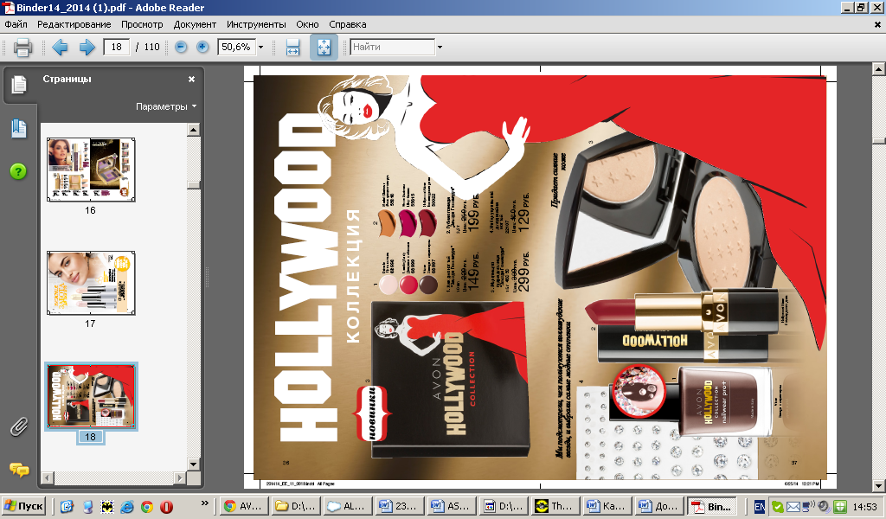
Task: Click the total page count 110 text
Action: 151,47
